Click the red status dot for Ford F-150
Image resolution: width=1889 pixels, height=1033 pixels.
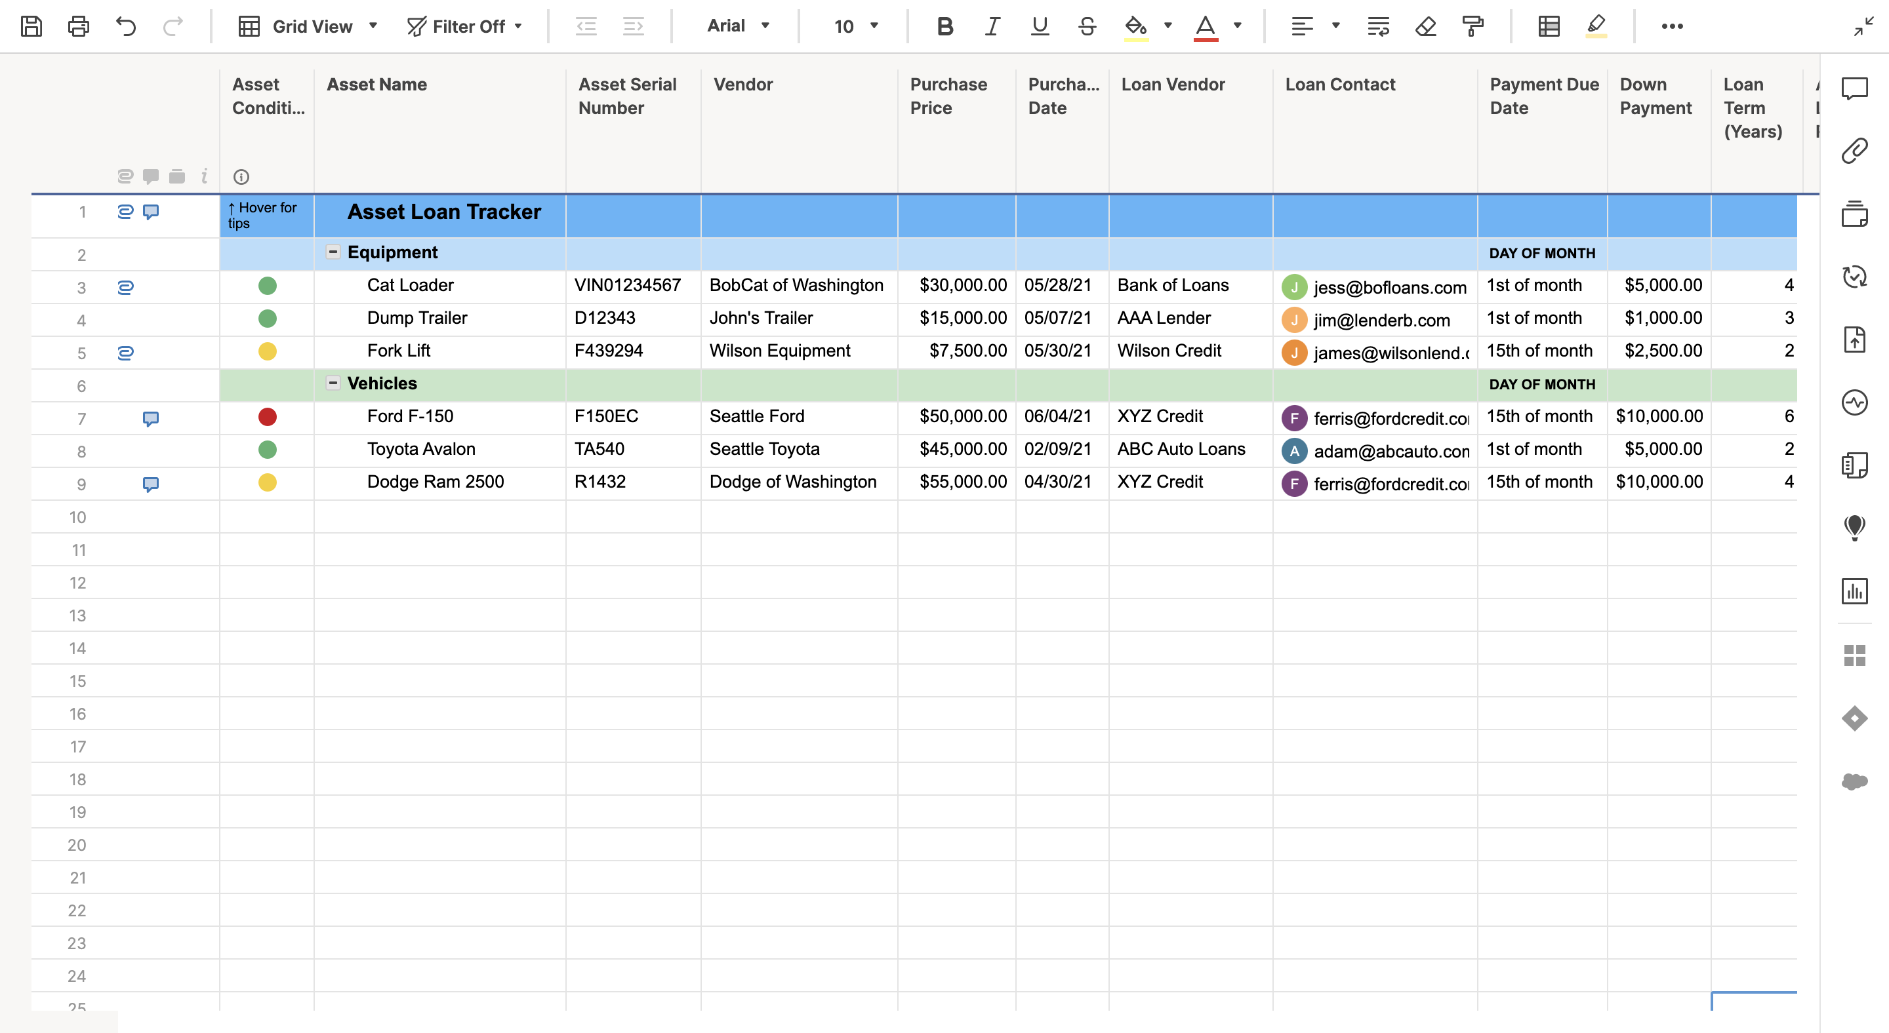[268, 417]
